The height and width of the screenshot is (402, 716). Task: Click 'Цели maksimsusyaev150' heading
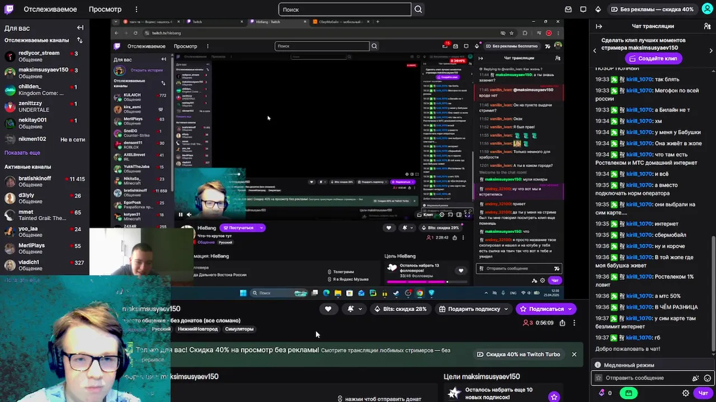click(482, 377)
